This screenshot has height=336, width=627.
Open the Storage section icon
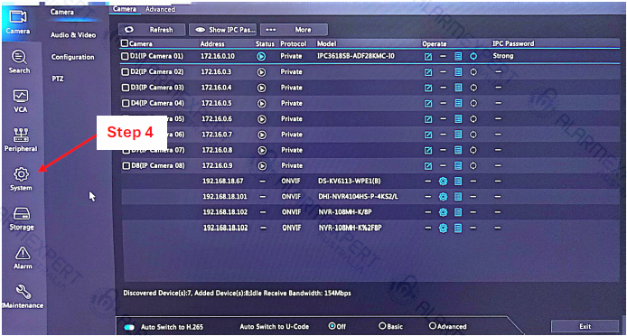click(21, 214)
